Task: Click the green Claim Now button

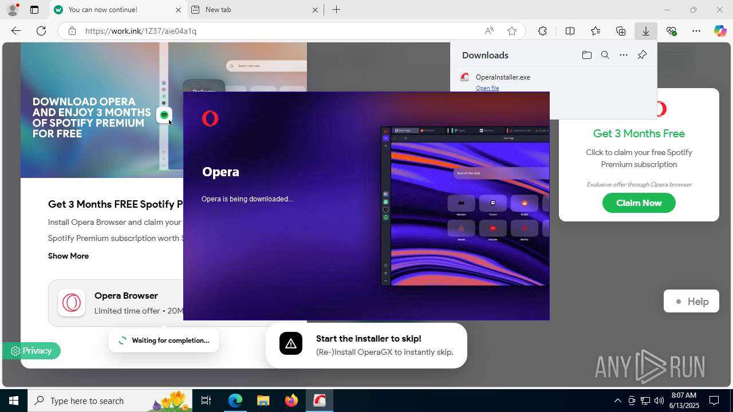Action: [639, 203]
